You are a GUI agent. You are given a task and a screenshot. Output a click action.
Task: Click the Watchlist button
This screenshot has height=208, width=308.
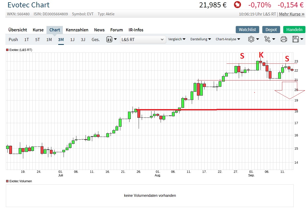[x=247, y=30]
